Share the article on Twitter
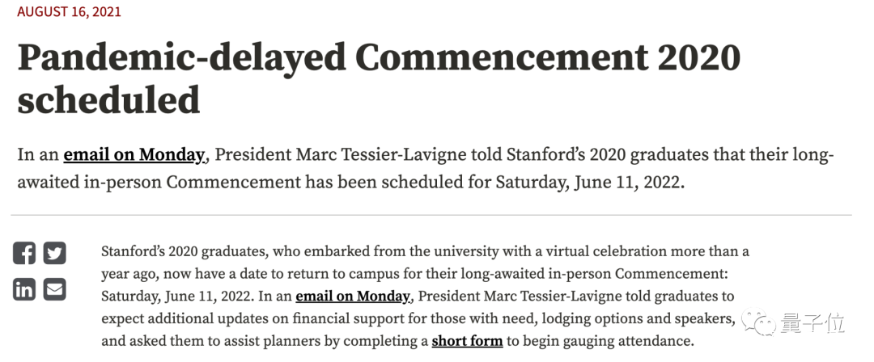Screen dimensions: 874x362 pos(54,254)
